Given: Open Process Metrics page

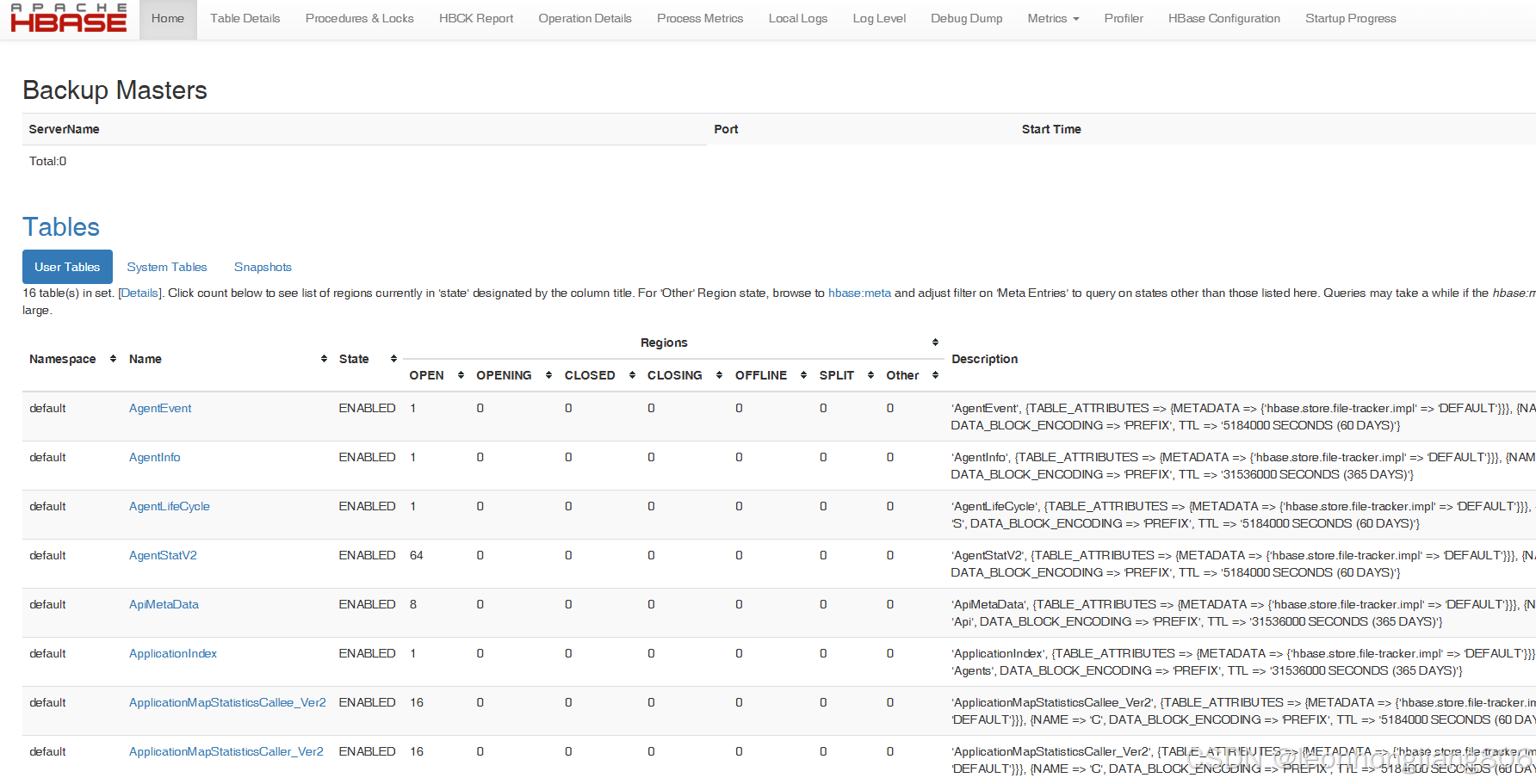Looking at the screenshot, I should tap(700, 18).
